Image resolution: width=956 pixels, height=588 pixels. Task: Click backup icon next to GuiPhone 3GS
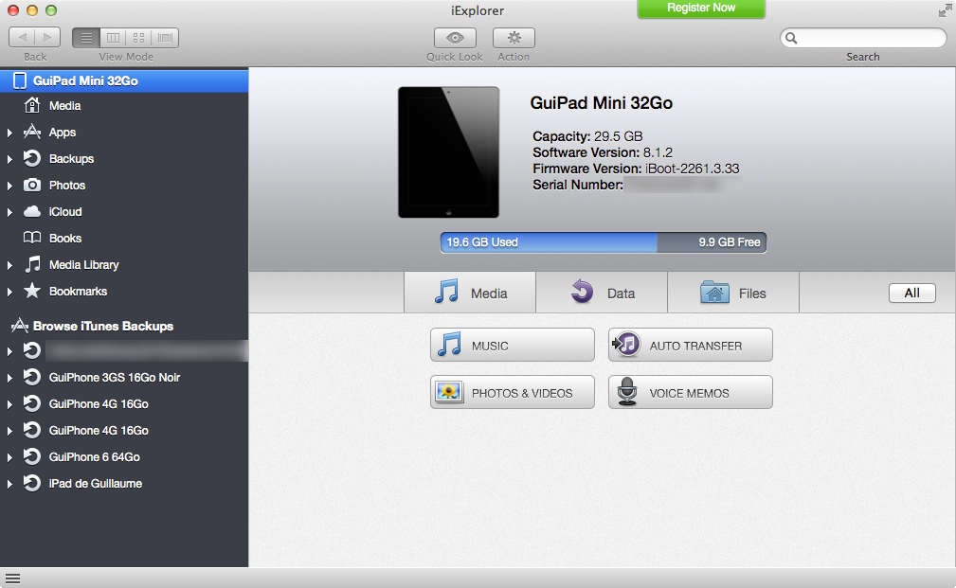click(31, 377)
